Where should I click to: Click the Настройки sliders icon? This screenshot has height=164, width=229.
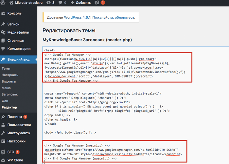[3, 141]
